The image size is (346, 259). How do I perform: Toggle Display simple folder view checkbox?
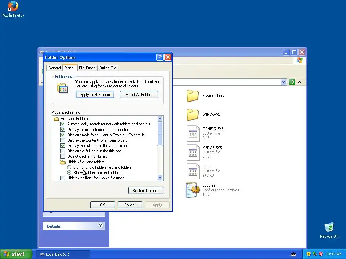(63, 135)
